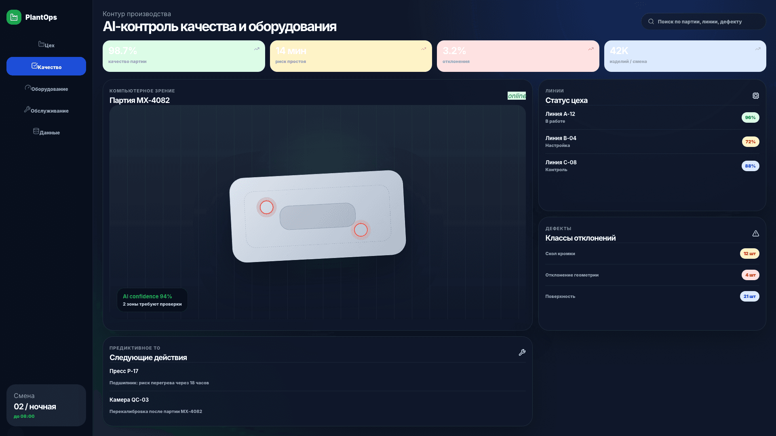Expand the Скол кромки defect row
The width and height of the screenshot is (776, 436).
pyautogui.click(x=652, y=254)
